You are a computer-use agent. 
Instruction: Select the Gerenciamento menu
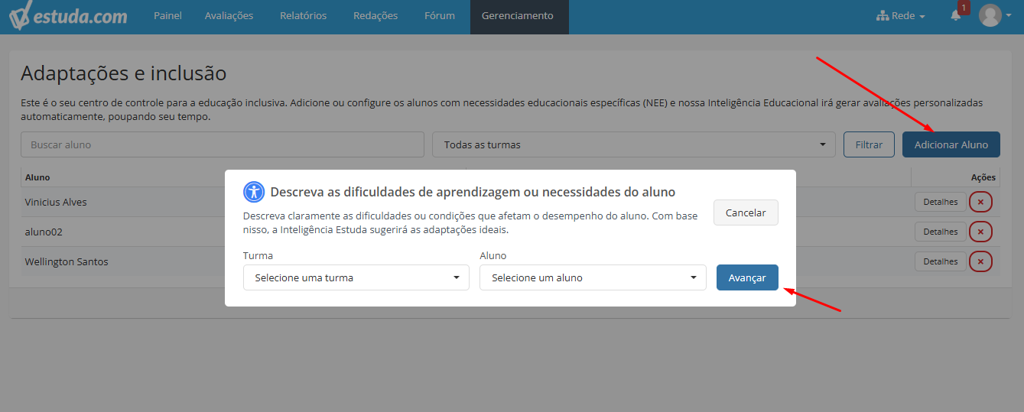(x=519, y=16)
